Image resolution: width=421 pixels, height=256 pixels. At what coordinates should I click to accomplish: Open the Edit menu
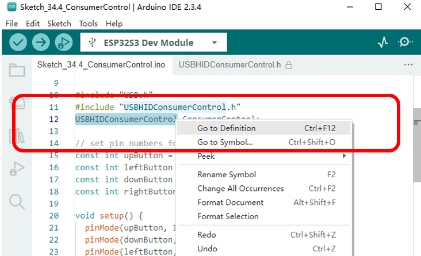[33, 24]
